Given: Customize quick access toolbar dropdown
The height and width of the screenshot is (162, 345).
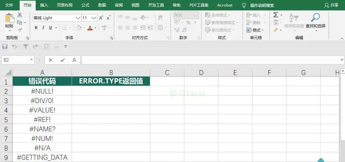Looking at the screenshot, I should coord(65,47).
